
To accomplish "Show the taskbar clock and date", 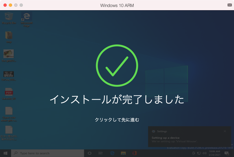I will click(214, 153).
